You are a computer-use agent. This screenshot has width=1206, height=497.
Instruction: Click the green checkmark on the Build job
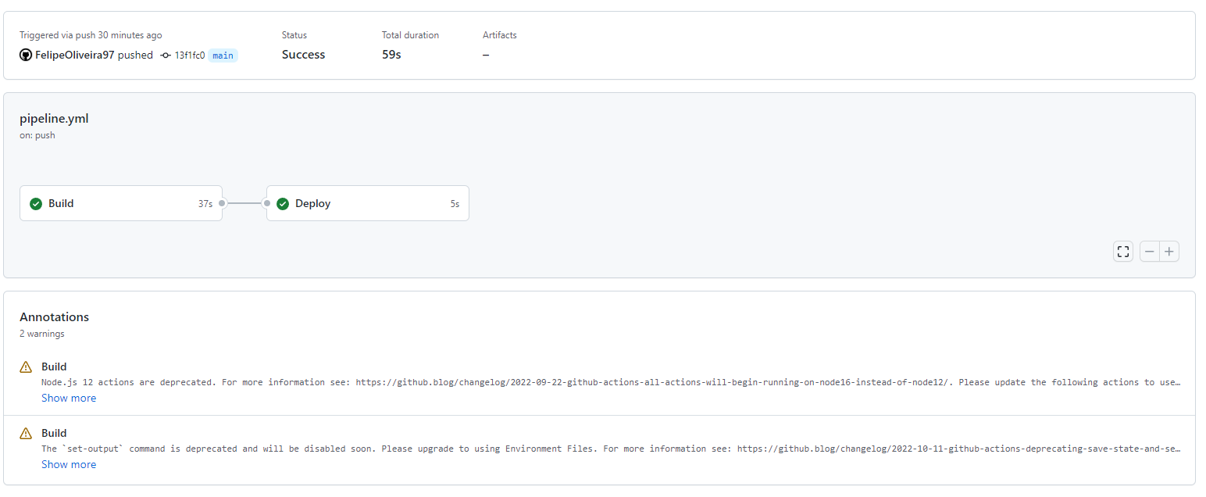[36, 202]
